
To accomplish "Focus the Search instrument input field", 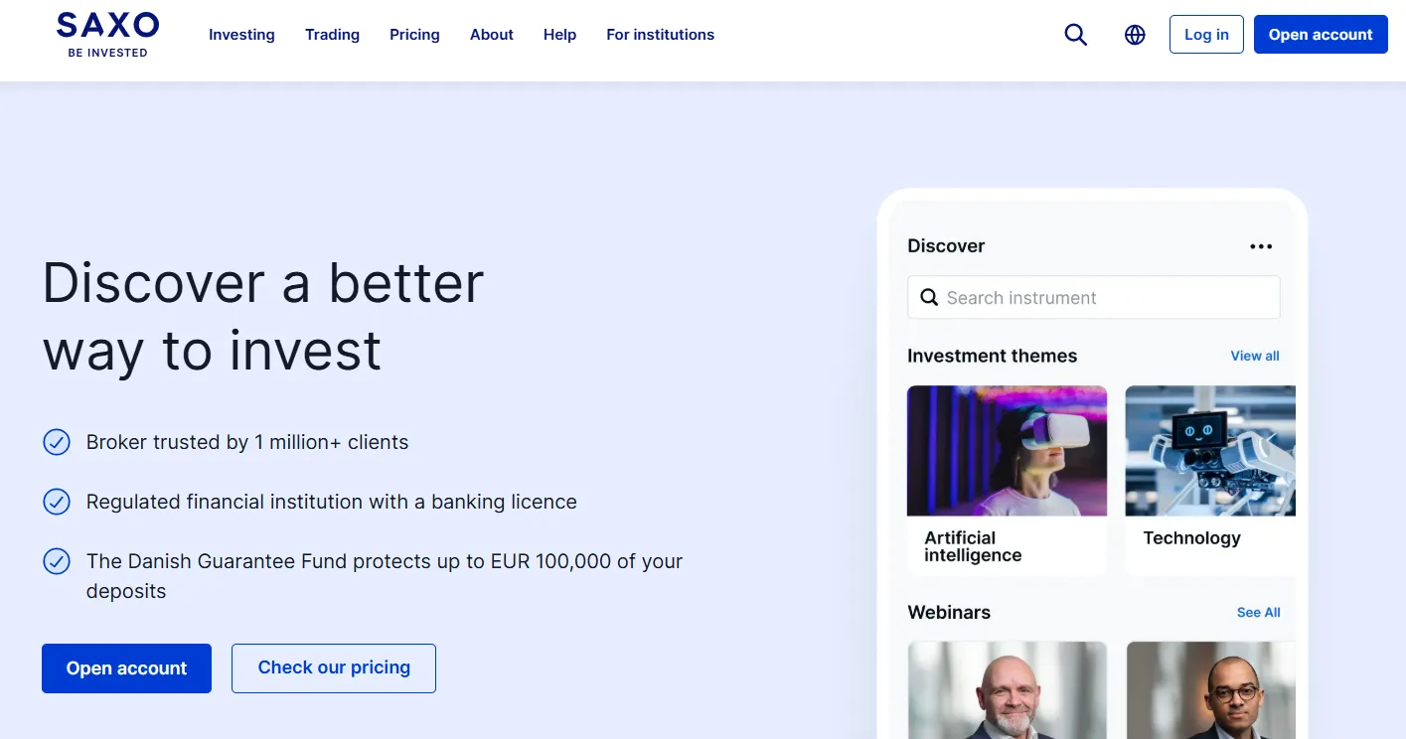I will 1103,298.
